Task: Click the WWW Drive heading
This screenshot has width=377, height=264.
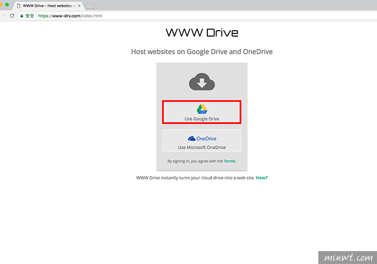Action: [x=202, y=32]
